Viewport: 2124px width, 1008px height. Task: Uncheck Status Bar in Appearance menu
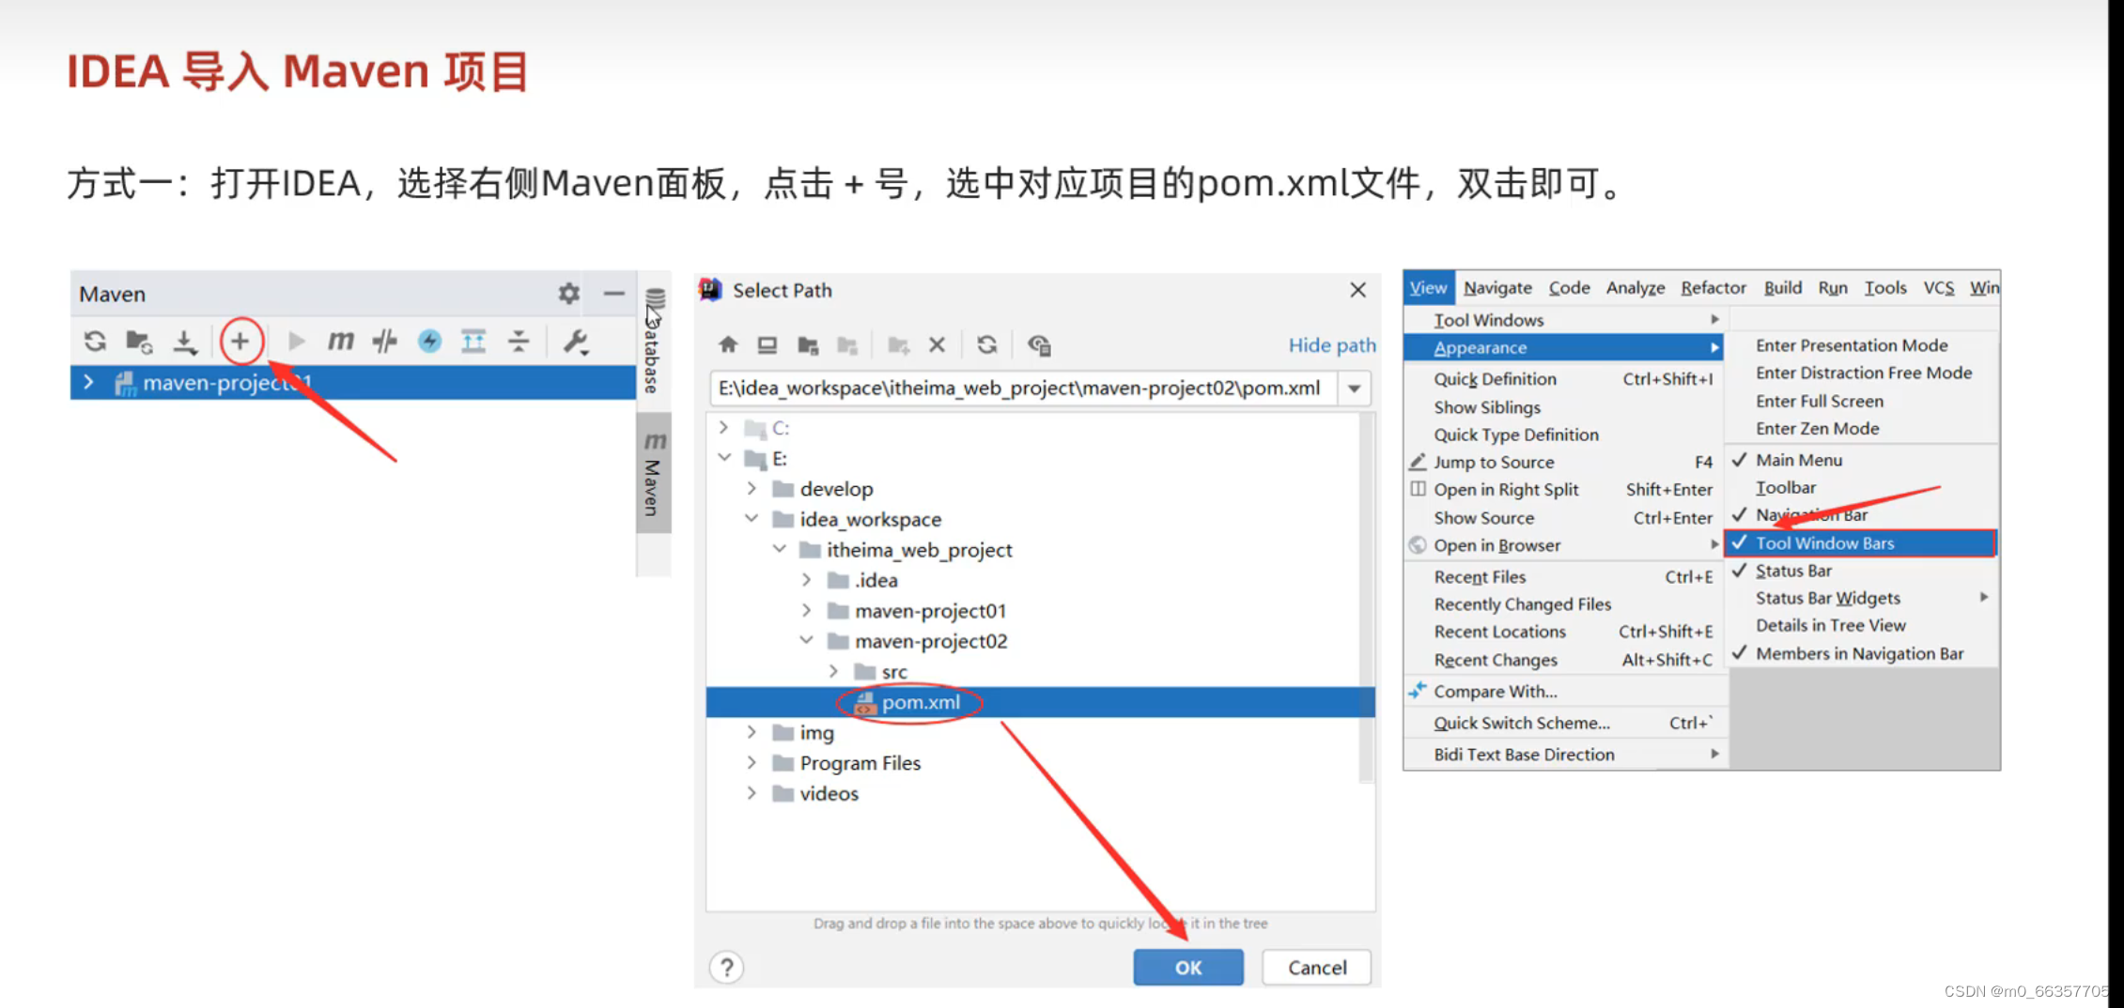click(1794, 570)
